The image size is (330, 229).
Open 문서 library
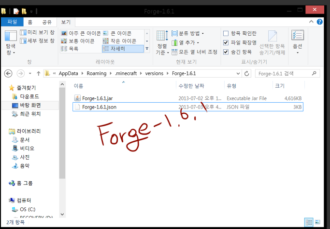21,140
